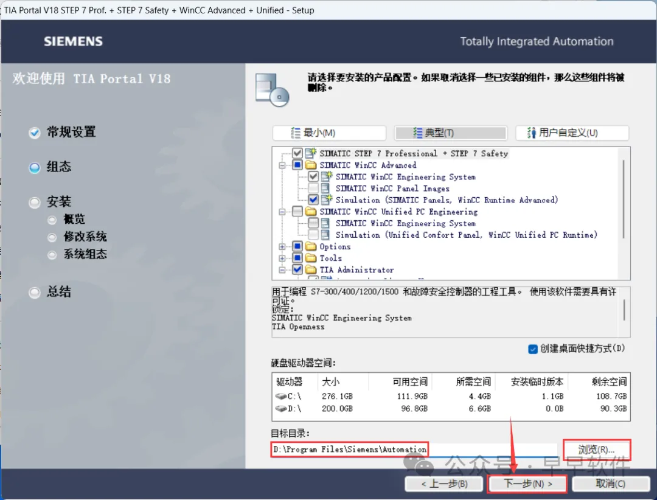This screenshot has width=657, height=500.
Task: Click the SIEMENS logo
Action: pos(74,41)
